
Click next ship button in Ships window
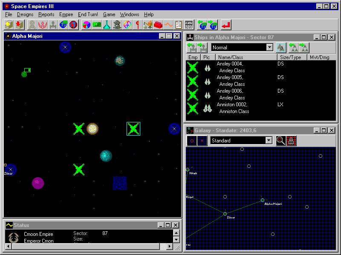(202, 48)
